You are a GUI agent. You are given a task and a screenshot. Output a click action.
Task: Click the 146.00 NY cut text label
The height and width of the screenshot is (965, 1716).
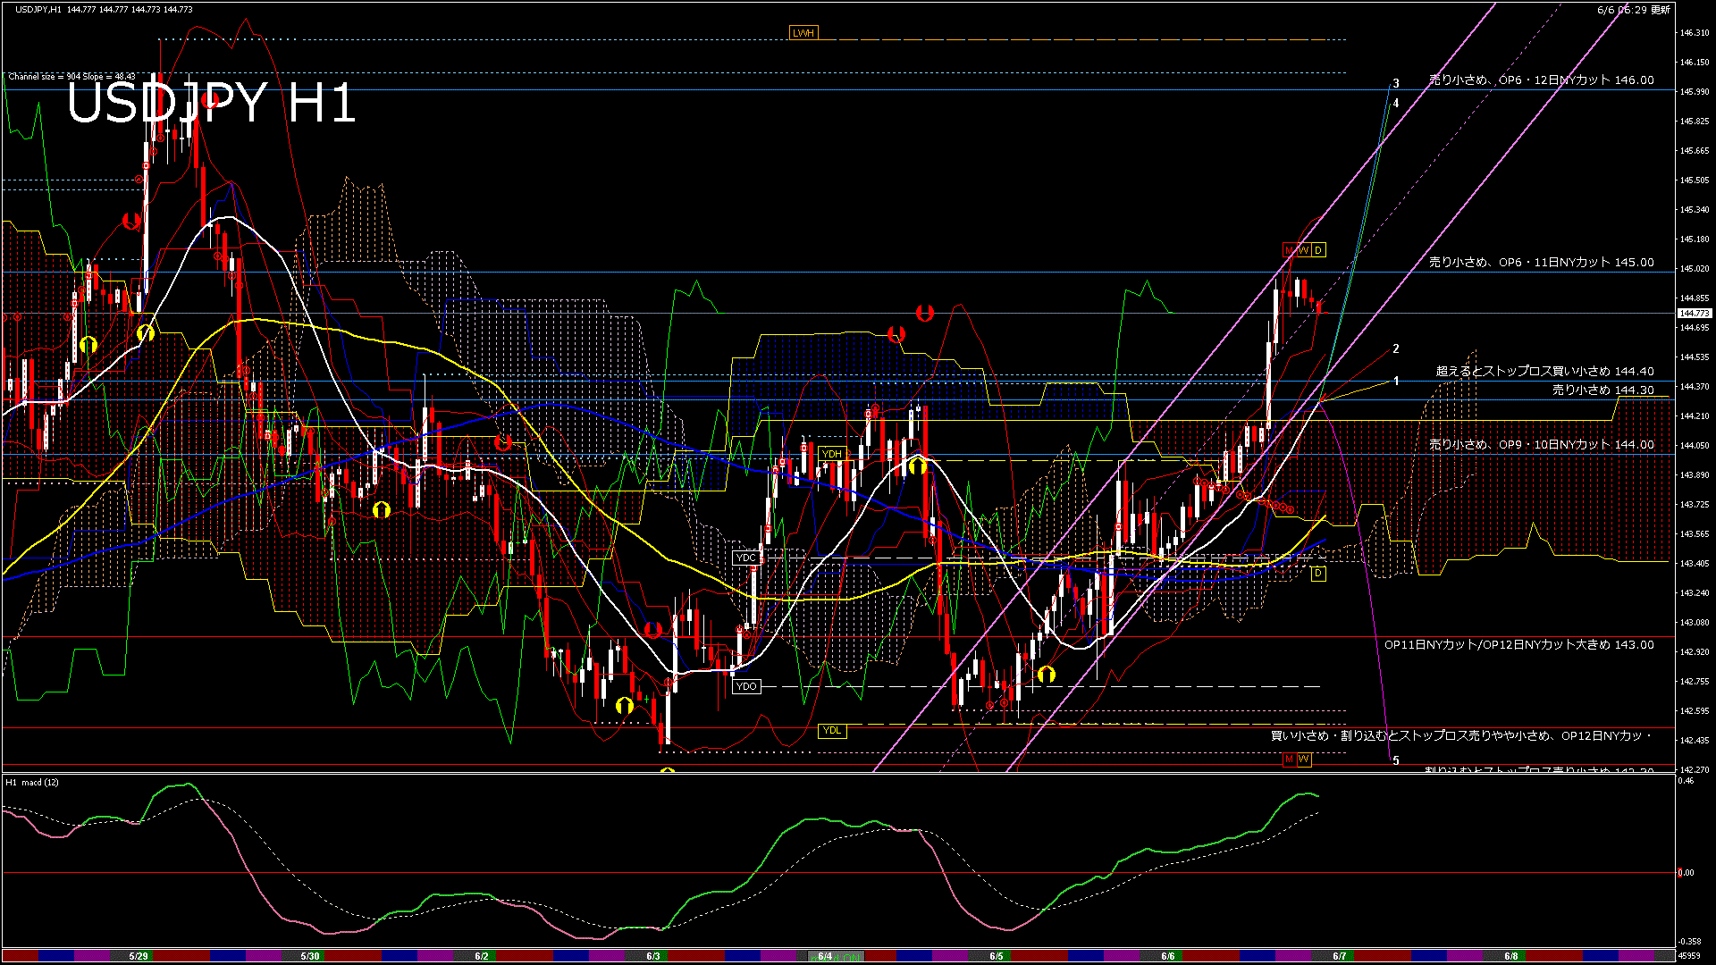pyautogui.click(x=1541, y=80)
